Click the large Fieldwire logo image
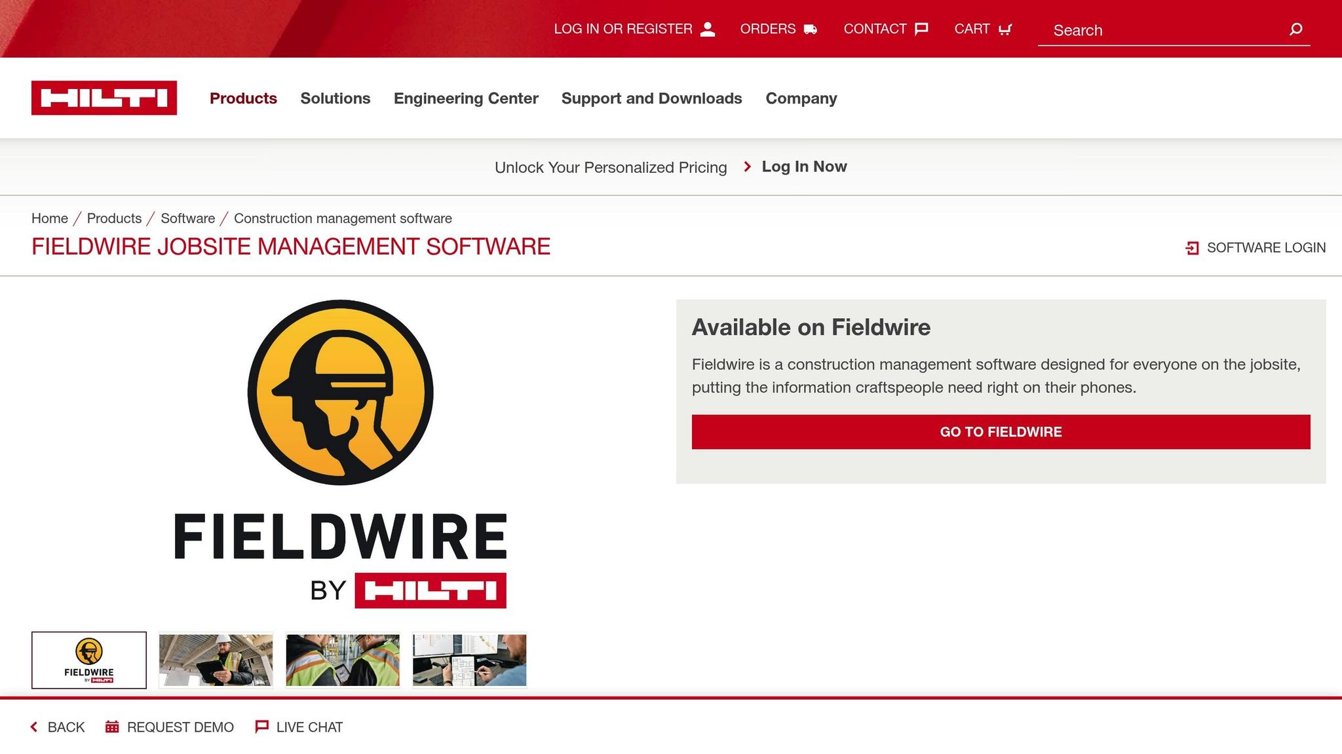 coord(340,454)
